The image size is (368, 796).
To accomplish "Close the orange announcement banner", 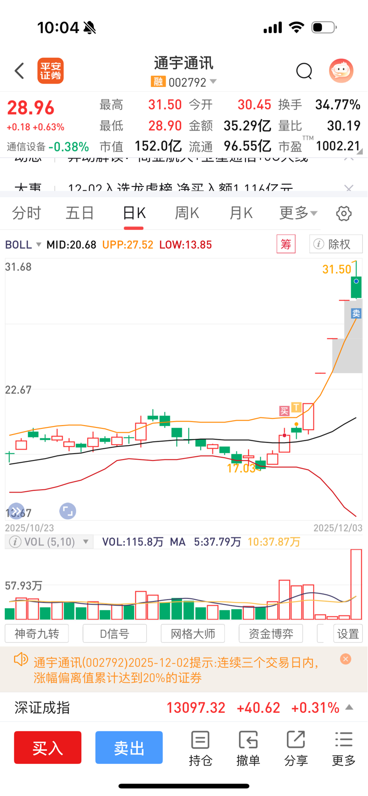I will tap(346, 659).
